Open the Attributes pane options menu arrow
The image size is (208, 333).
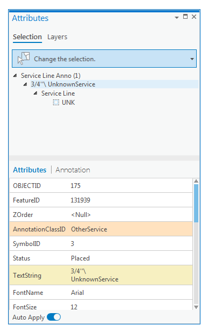[177, 18]
